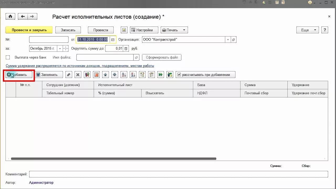Close the document tab with the X
This screenshot has width=336, height=189.
[x=329, y=17]
